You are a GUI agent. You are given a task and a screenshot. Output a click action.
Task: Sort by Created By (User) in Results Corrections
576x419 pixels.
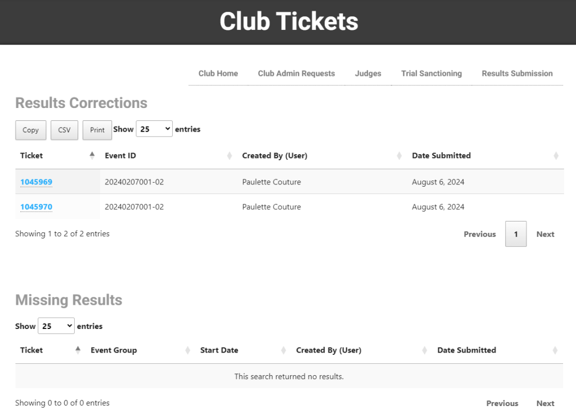(x=399, y=156)
